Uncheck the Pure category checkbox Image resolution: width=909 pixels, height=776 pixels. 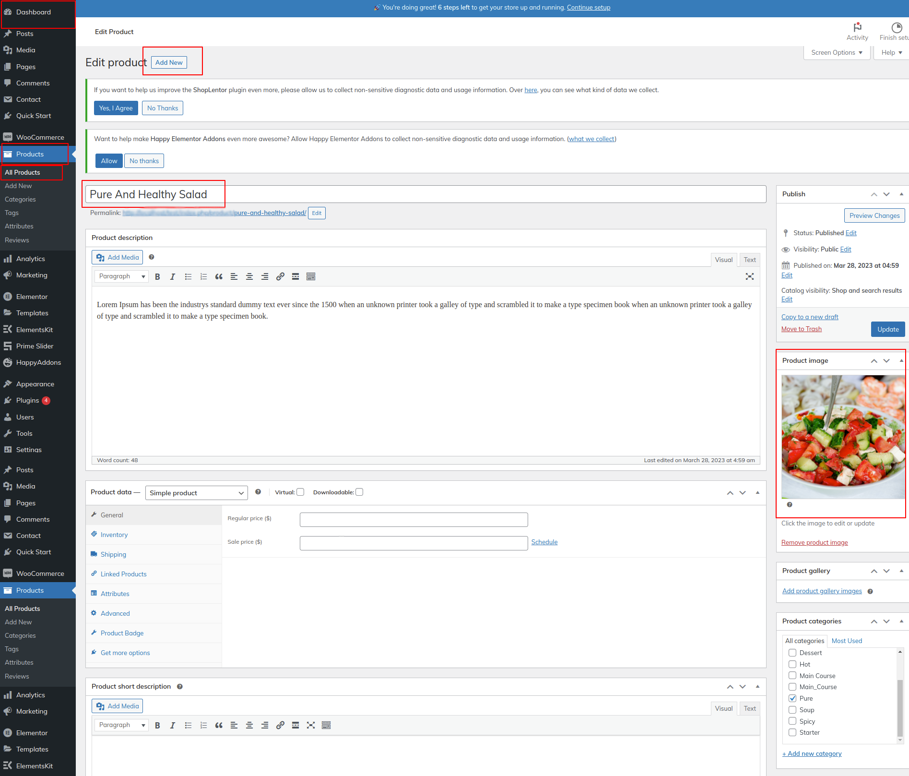coord(792,698)
